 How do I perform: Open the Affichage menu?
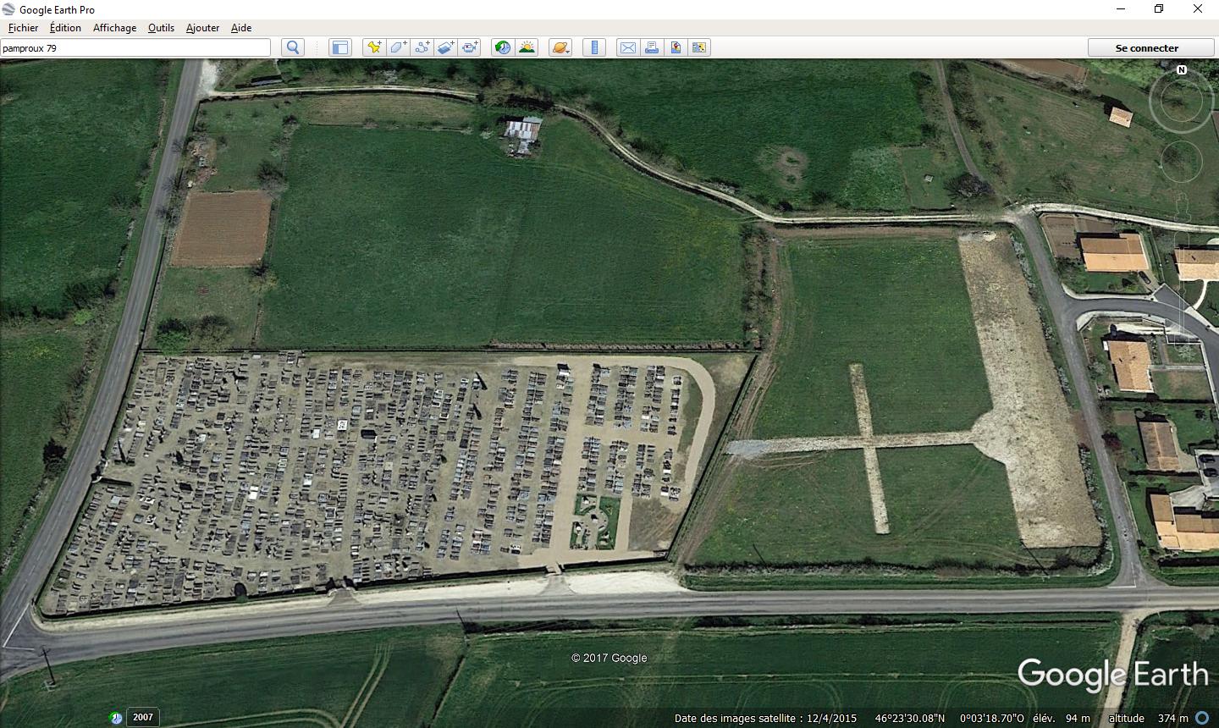pyautogui.click(x=114, y=27)
